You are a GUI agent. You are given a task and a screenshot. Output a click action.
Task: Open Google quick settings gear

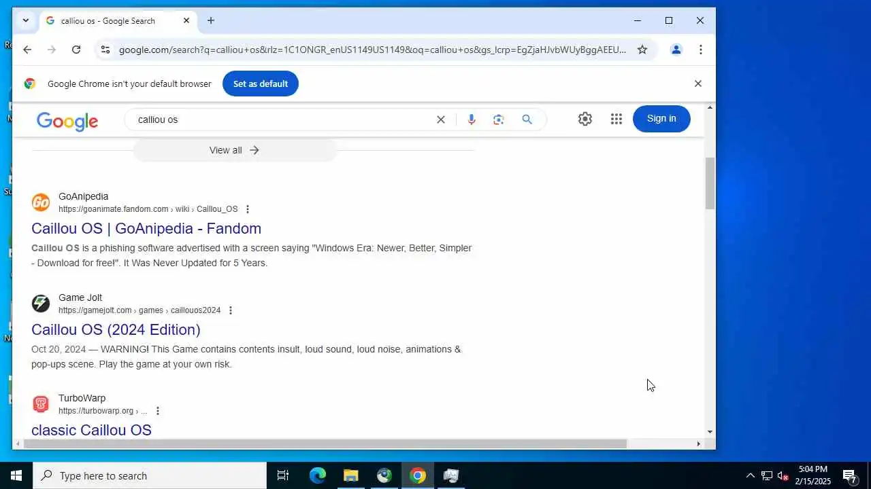coord(585,119)
